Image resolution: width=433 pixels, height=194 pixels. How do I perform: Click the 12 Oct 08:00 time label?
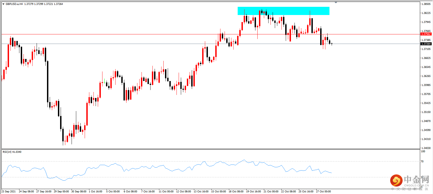coord(184,192)
